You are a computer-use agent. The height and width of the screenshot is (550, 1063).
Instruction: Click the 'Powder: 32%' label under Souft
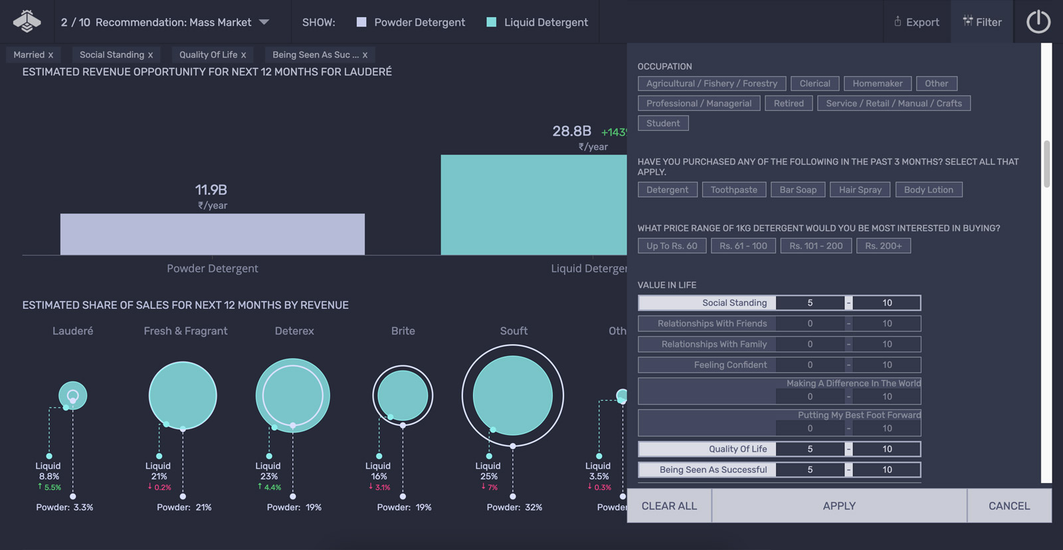[x=514, y=507]
